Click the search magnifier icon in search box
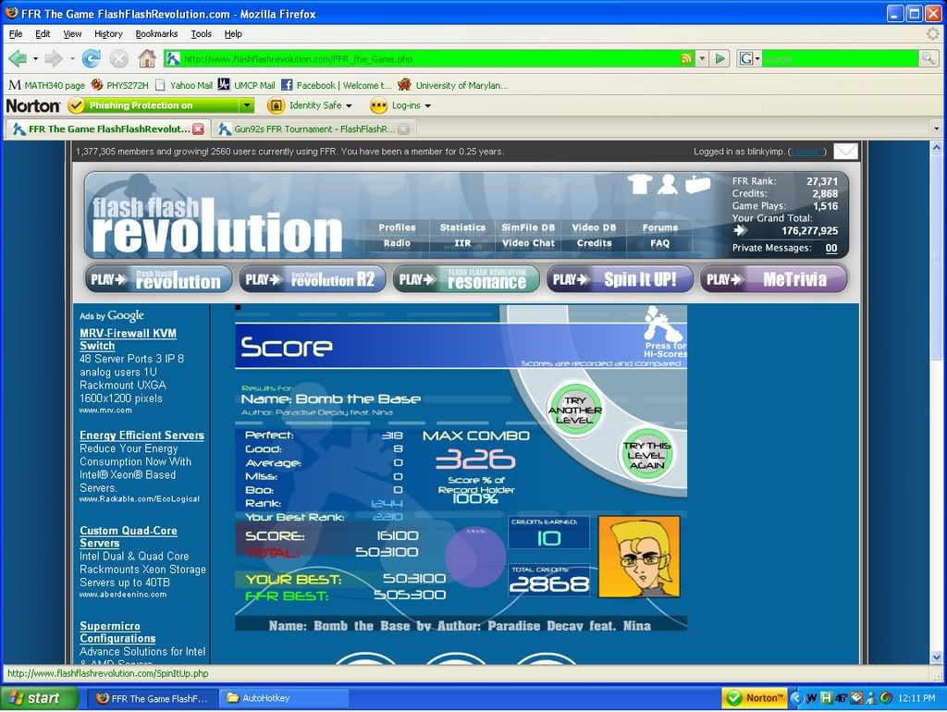 click(928, 58)
